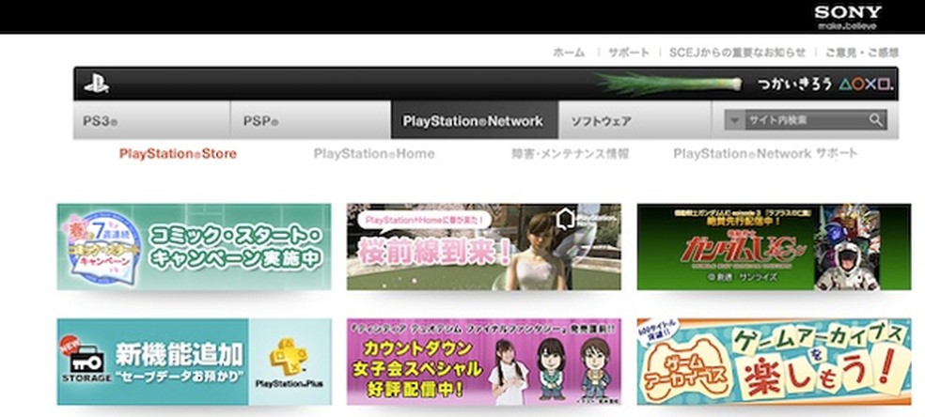Open the Gundam UC banner
This screenshot has width=925, height=417.
coord(774,247)
